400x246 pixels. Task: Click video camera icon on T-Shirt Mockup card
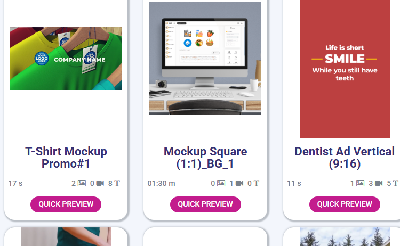pyautogui.click(x=100, y=183)
